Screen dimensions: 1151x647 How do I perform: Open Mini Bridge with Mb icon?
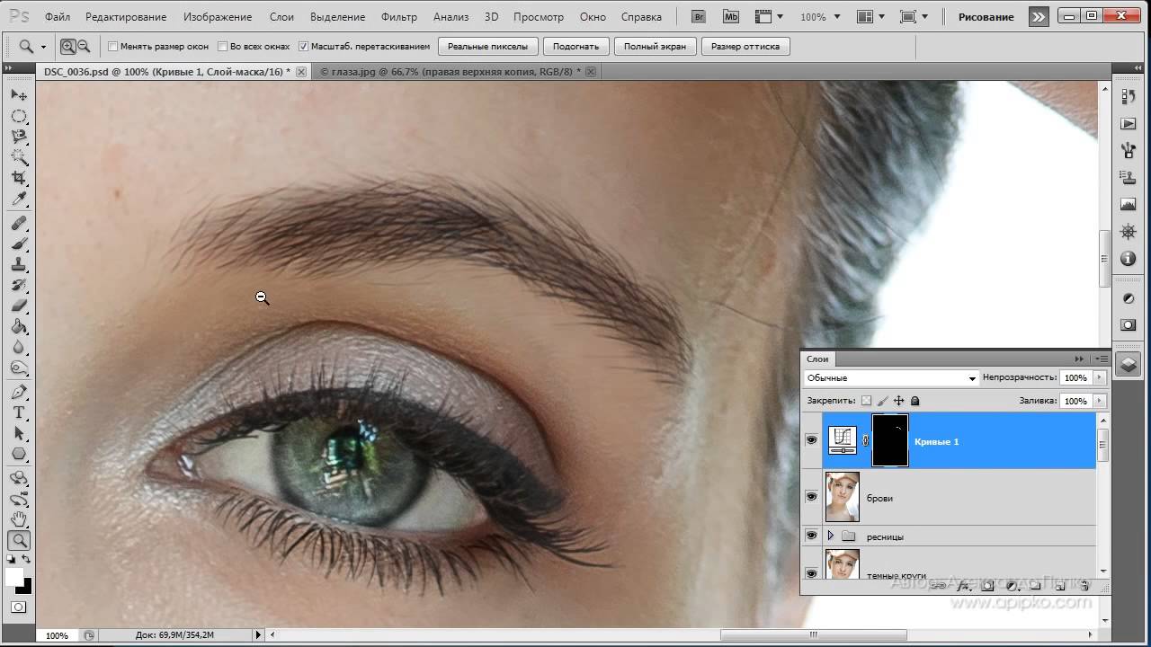tap(731, 16)
